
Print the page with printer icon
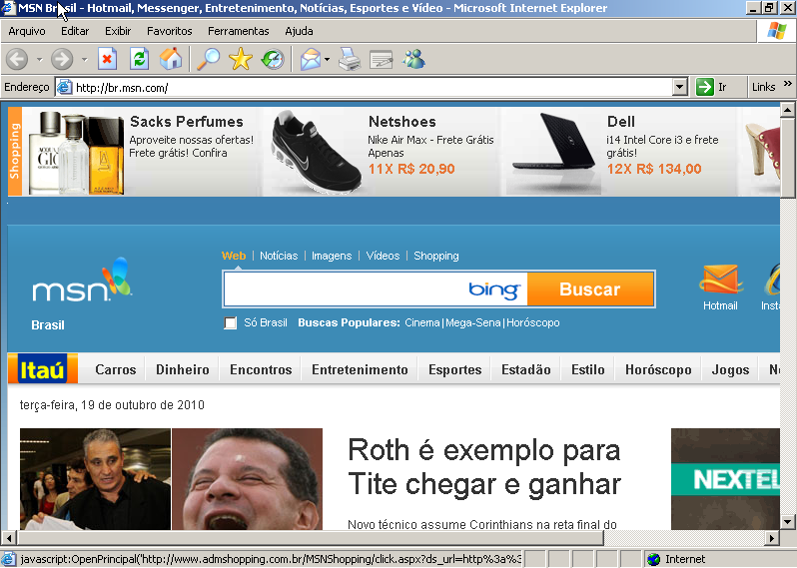pos(350,60)
